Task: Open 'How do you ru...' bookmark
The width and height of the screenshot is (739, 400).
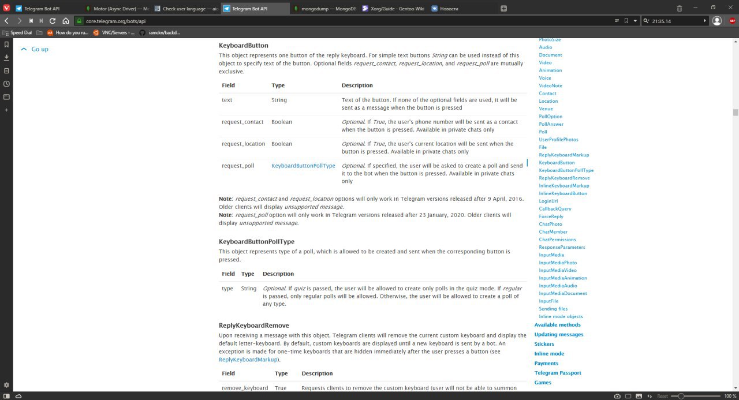Action: [x=68, y=33]
